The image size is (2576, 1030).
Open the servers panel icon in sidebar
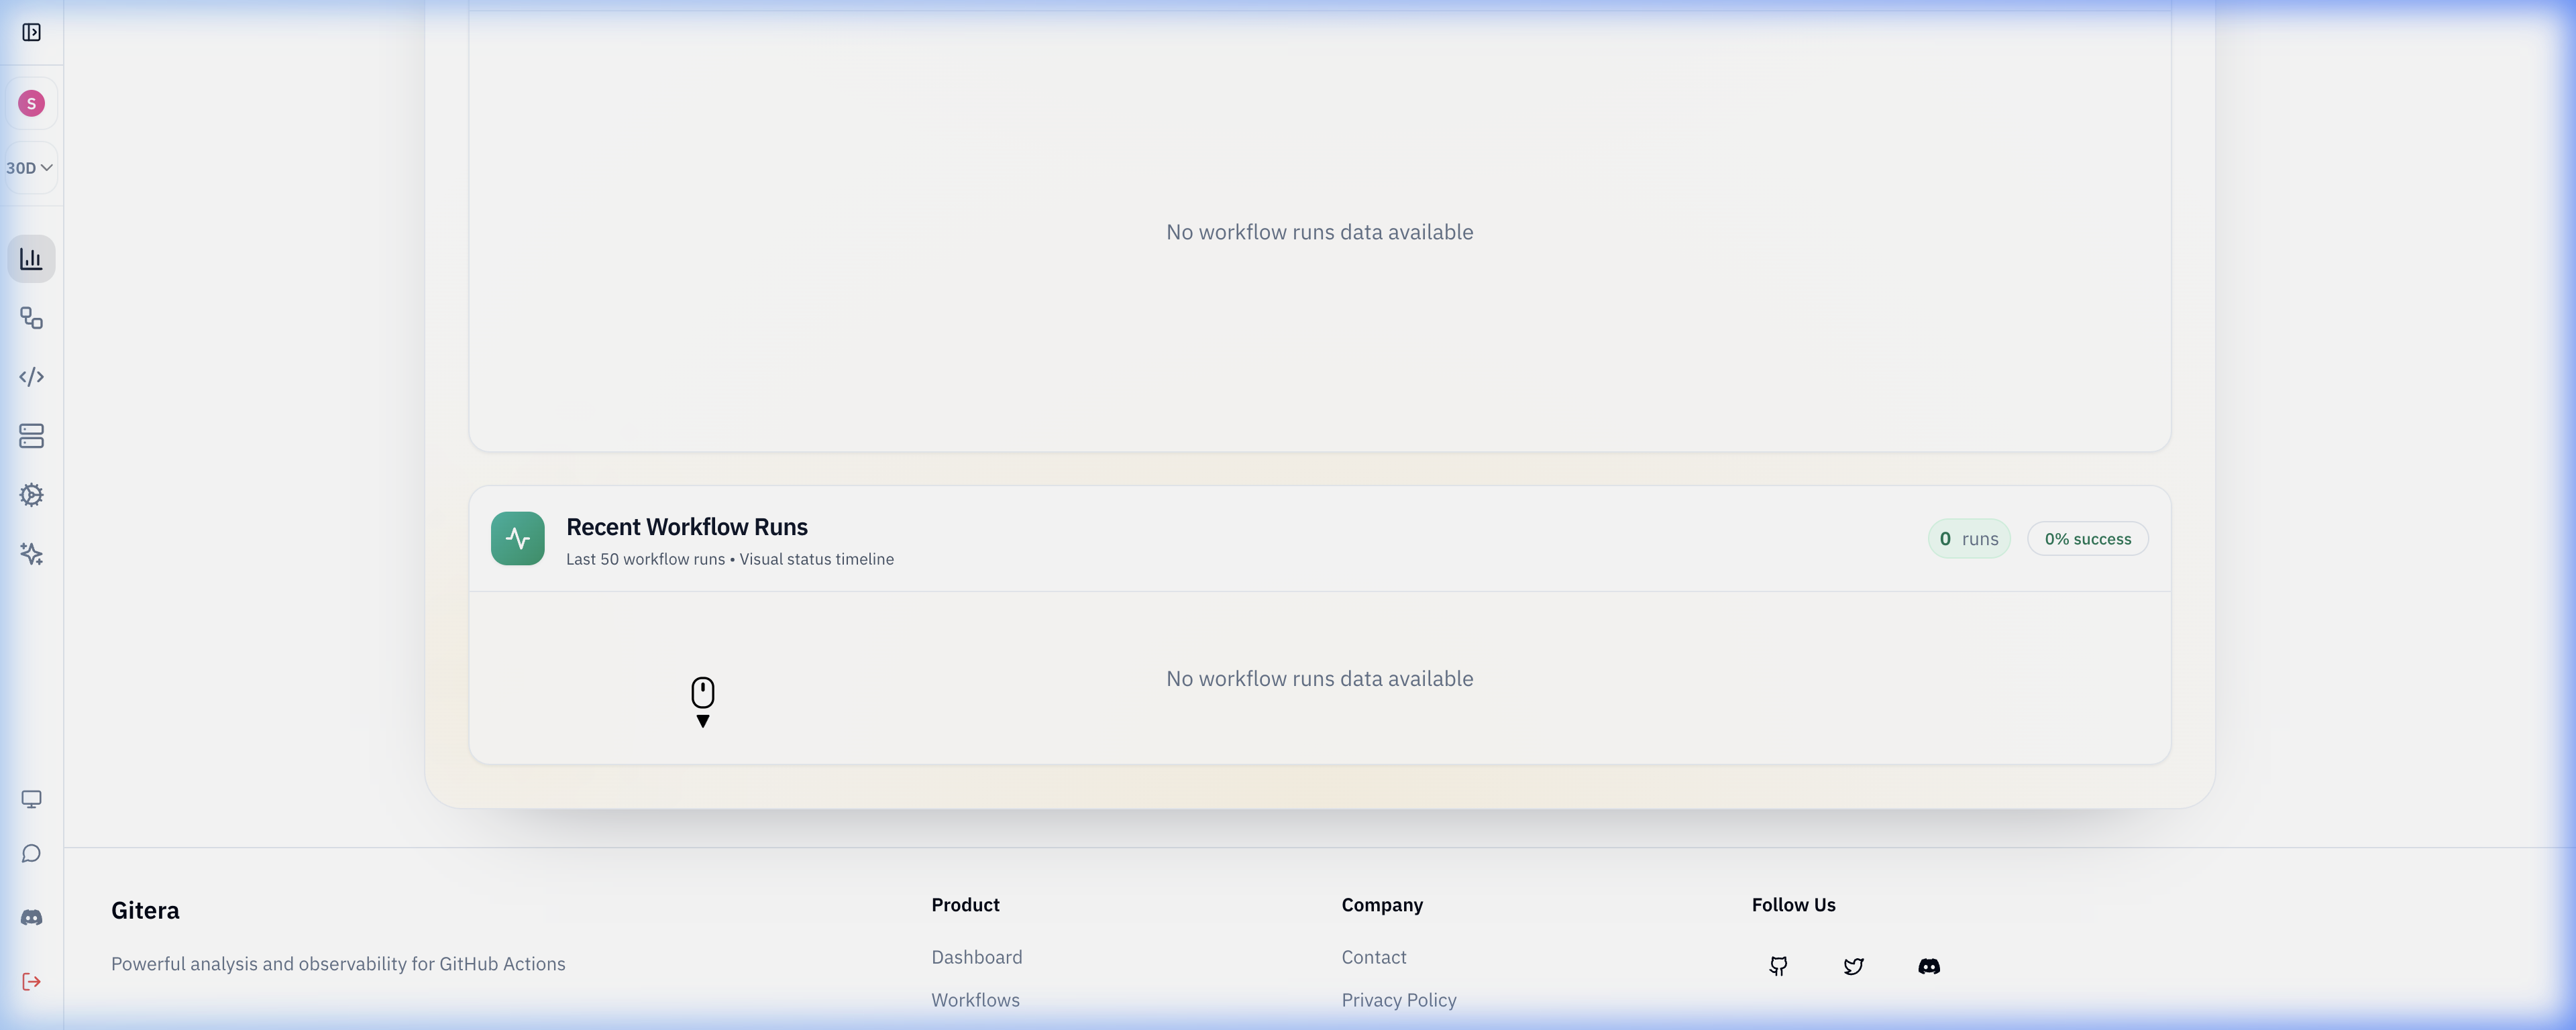click(31, 436)
